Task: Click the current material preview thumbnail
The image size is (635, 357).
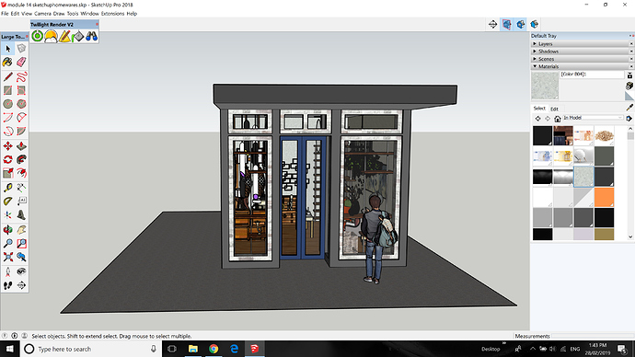Action: click(545, 86)
